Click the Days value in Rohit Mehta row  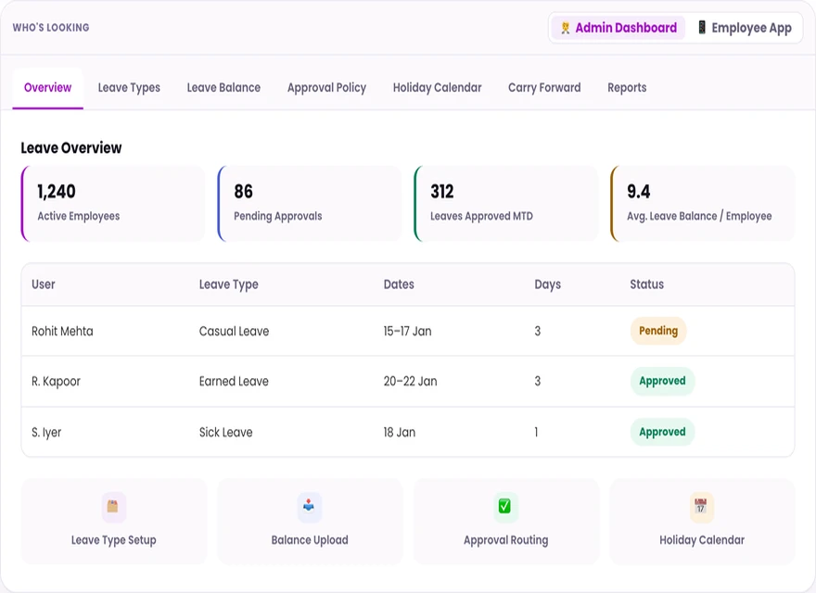pyautogui.click(x=538, y=332)
